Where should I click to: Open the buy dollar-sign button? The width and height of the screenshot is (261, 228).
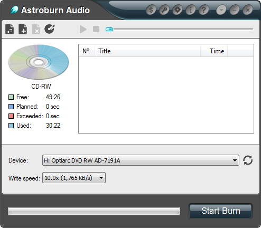(x=151, y=10)
